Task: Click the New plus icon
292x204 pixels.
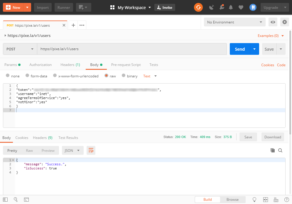Action: pos(8,7)
